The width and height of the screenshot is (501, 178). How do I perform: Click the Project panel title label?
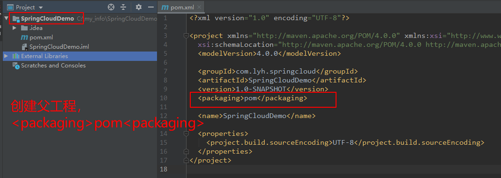tap(25, 7)
